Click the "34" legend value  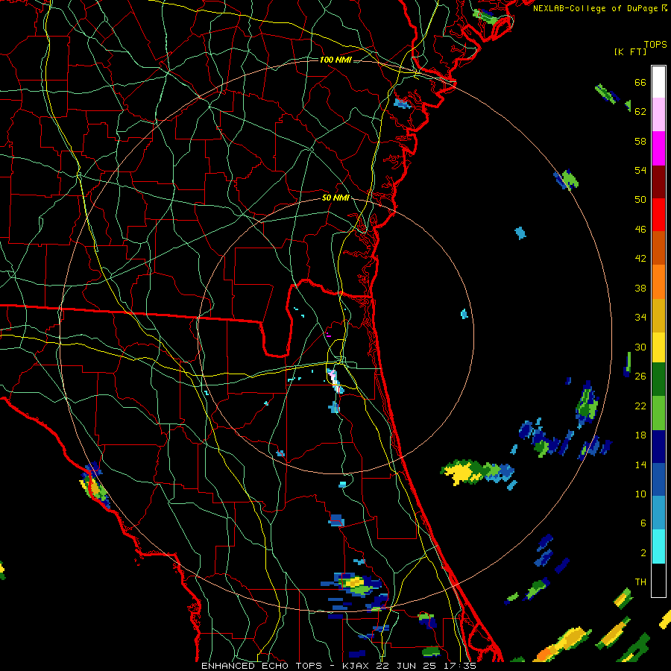pyautogui.click(x=640, y=317)
